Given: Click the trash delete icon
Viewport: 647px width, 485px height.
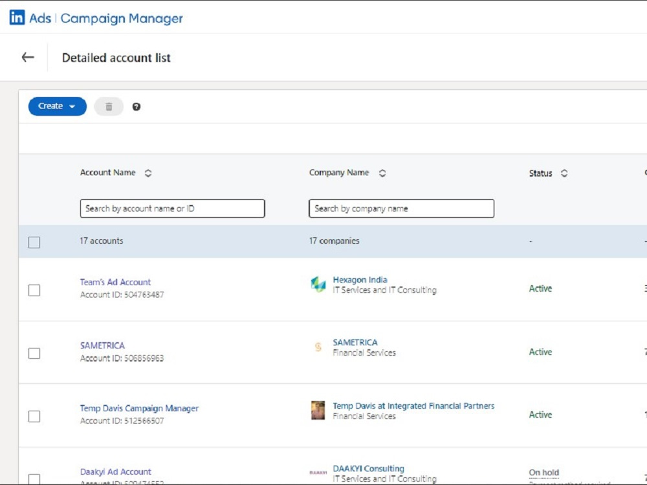Looking at the screenshot, I should tap(109, 107).
